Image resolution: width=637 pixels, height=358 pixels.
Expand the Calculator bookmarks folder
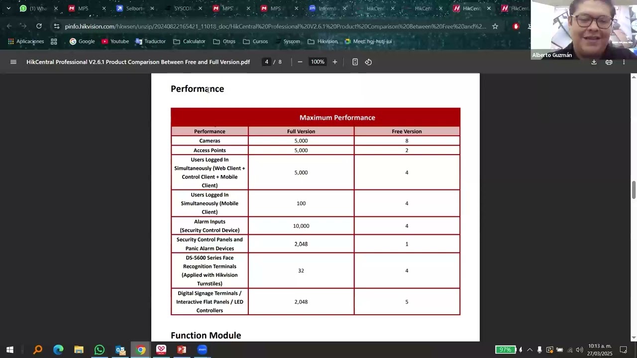pos(189,41)
